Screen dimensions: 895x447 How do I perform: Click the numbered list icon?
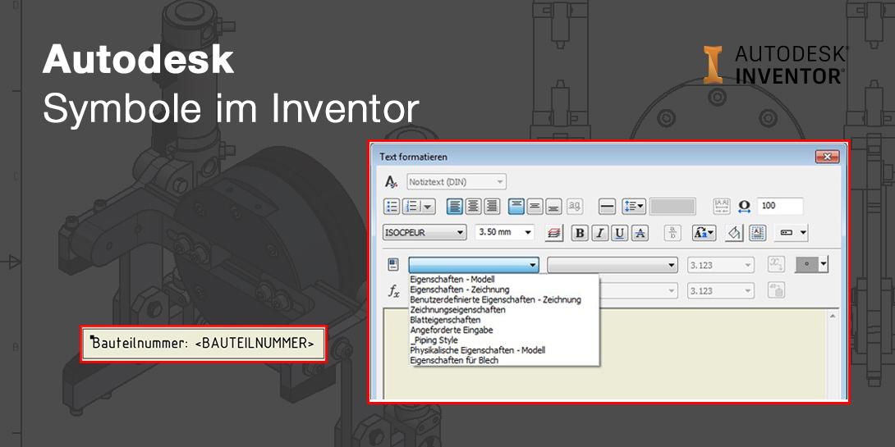pyautogui.click(x=413, y=207)
